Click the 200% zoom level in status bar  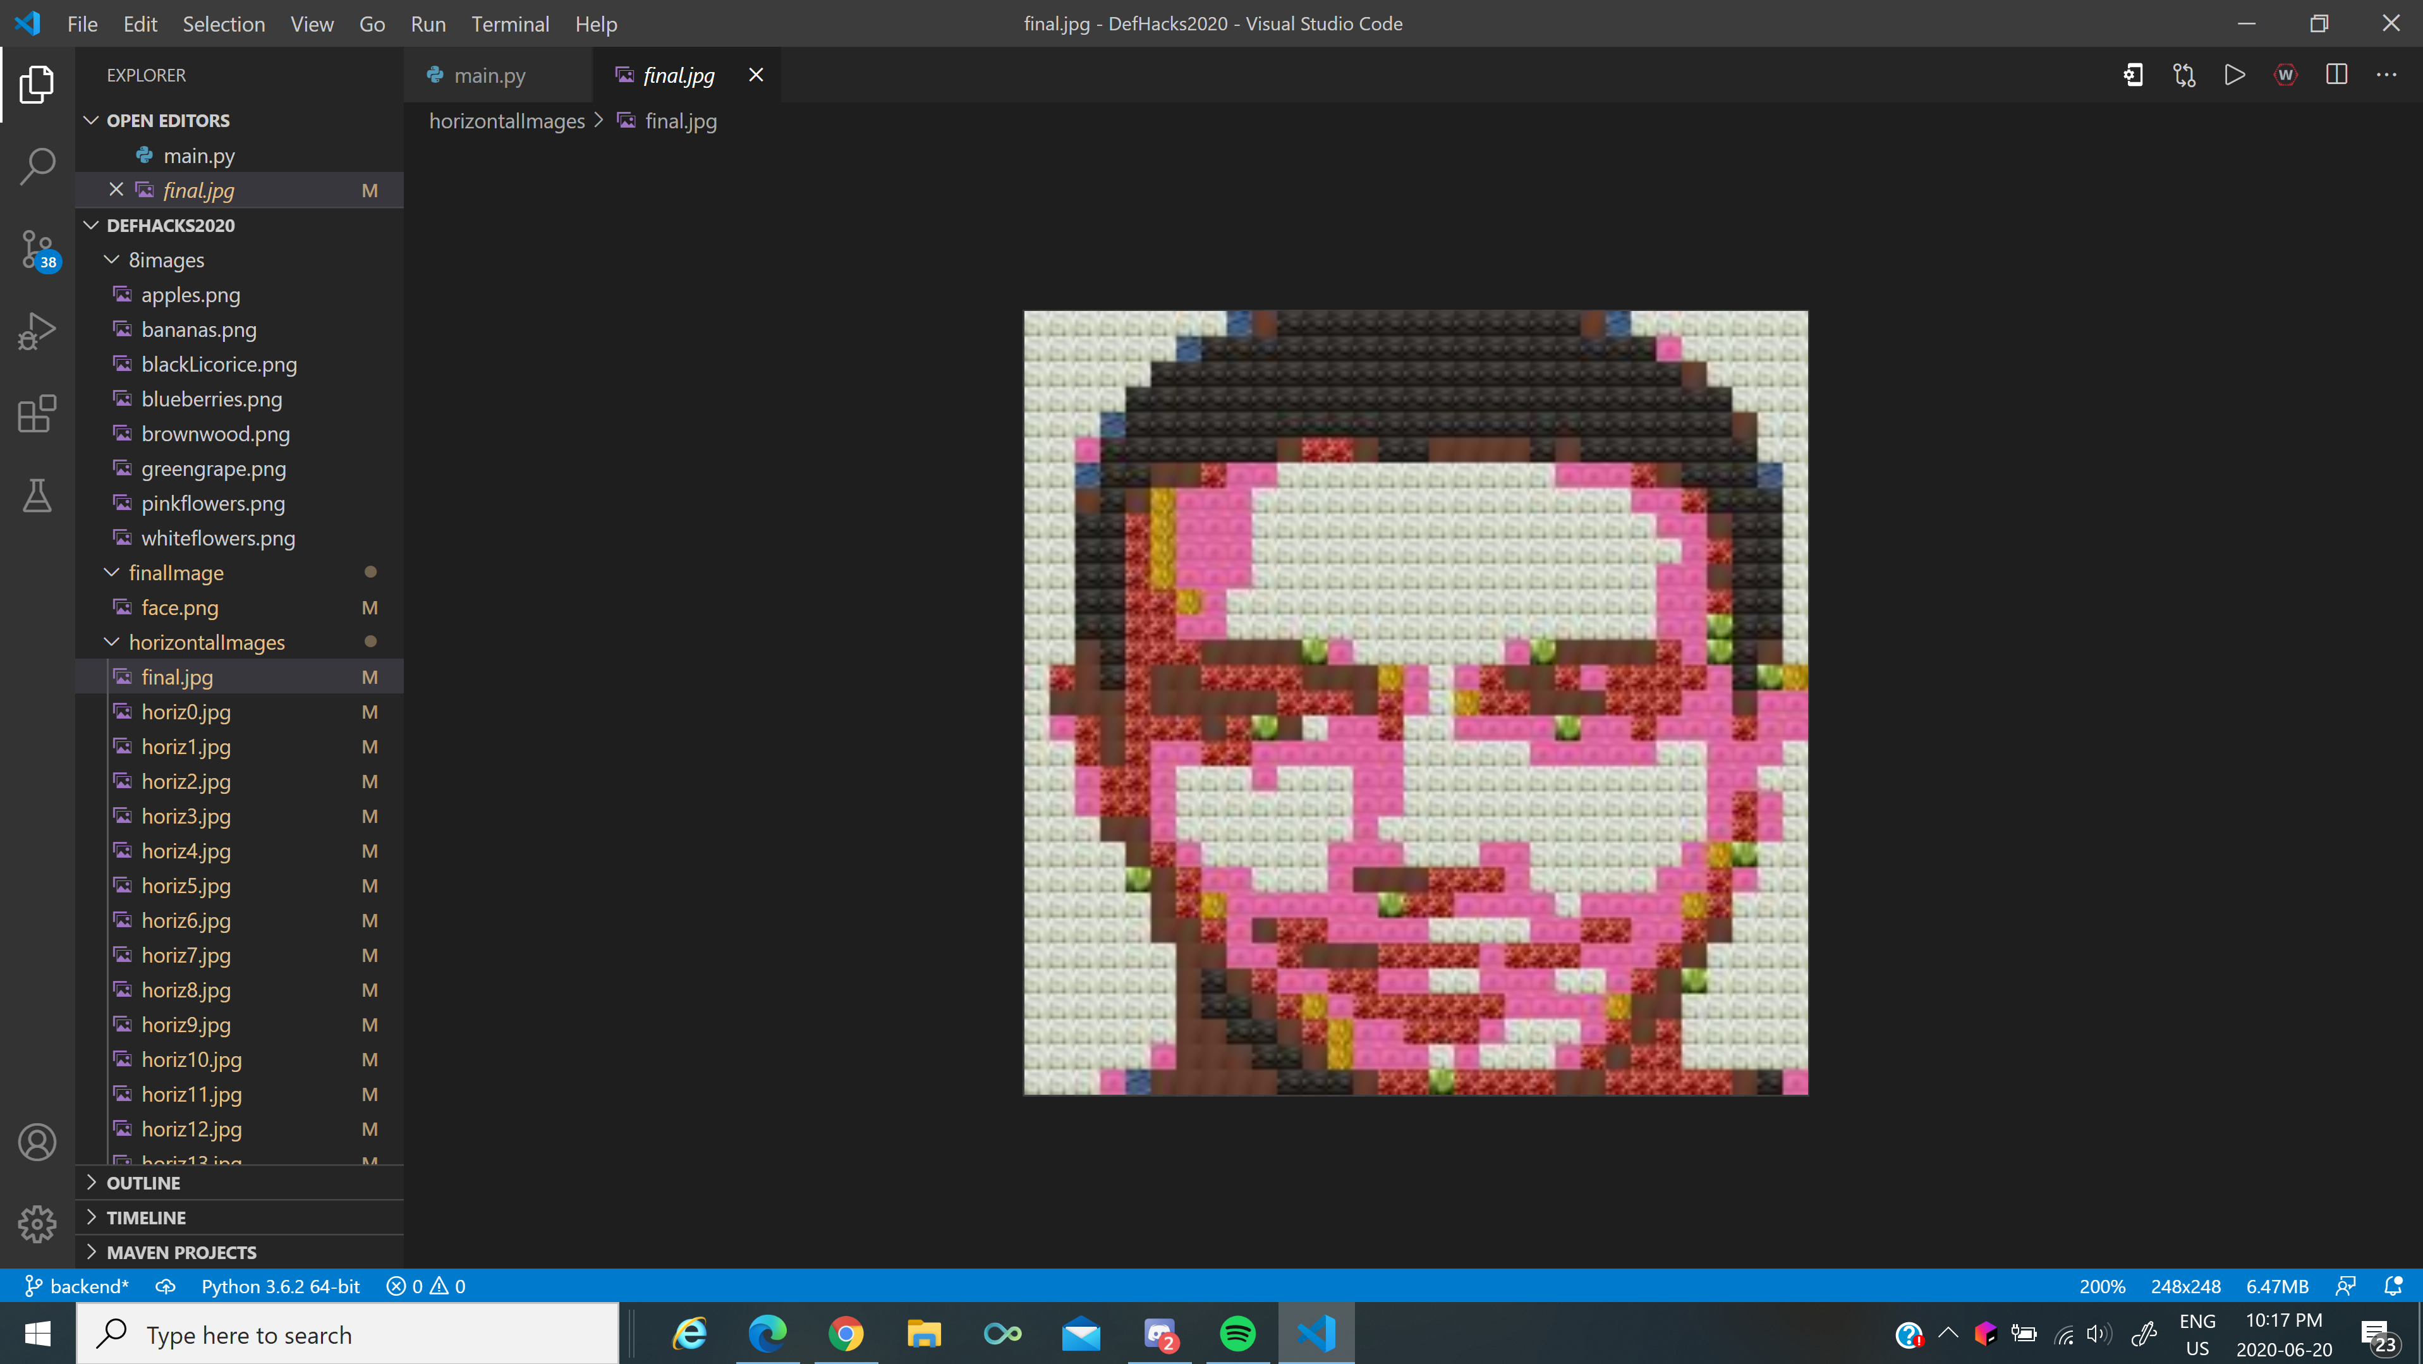(2101, 1286)
